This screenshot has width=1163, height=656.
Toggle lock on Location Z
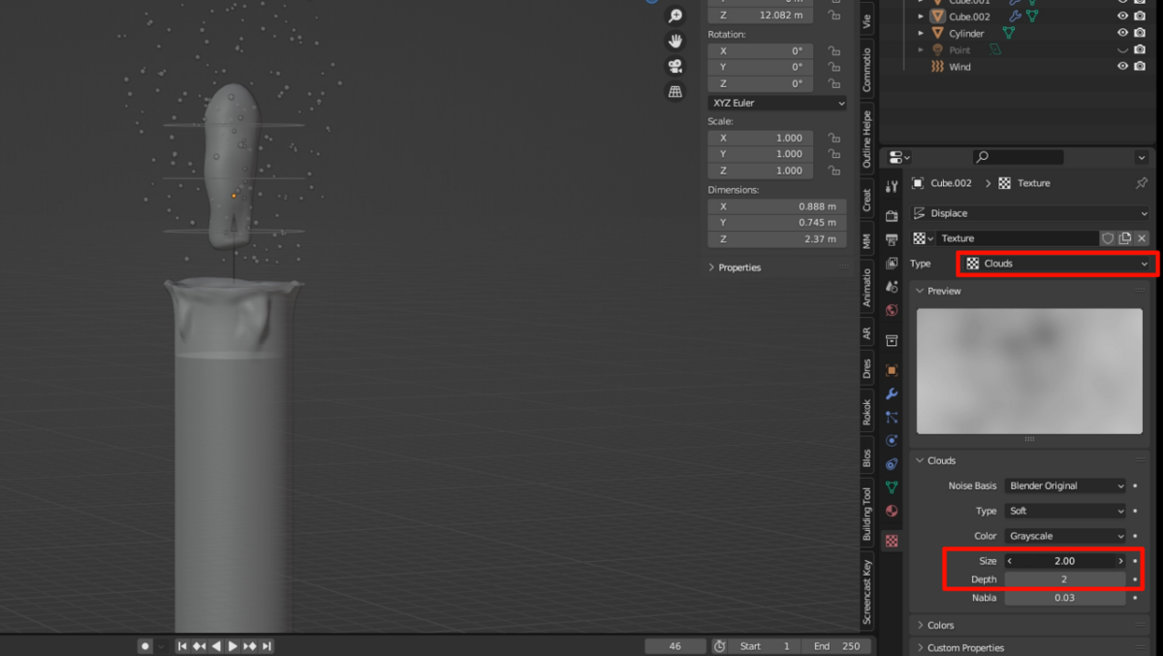tap(833, 16)
